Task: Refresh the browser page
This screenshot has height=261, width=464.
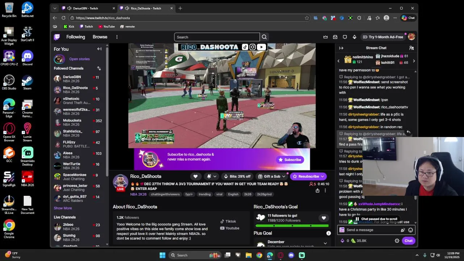Action: [x=63, y=18]
